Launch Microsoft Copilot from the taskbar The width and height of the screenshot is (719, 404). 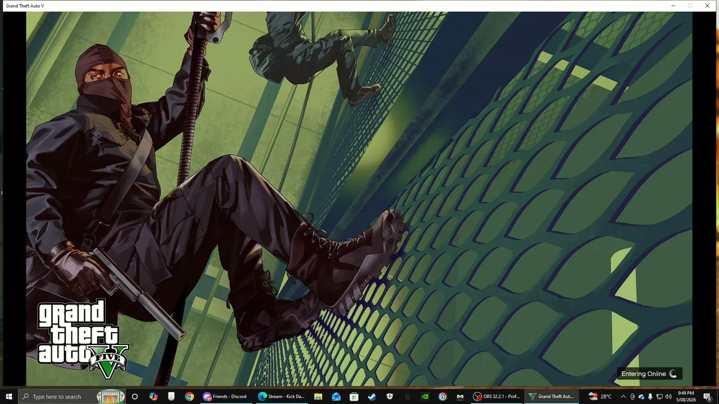(x=153, y=396)
